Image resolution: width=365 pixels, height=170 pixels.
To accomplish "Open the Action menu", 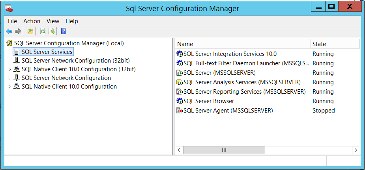I will coord(32,21).
